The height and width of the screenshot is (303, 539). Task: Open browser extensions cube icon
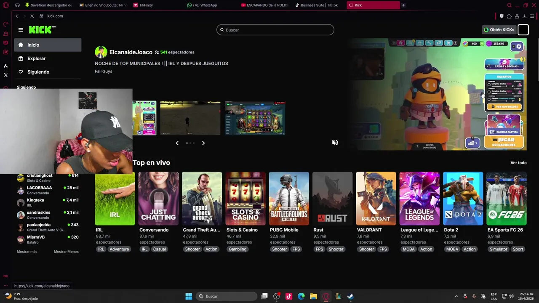pyautogui.click(x=509, y=16)
